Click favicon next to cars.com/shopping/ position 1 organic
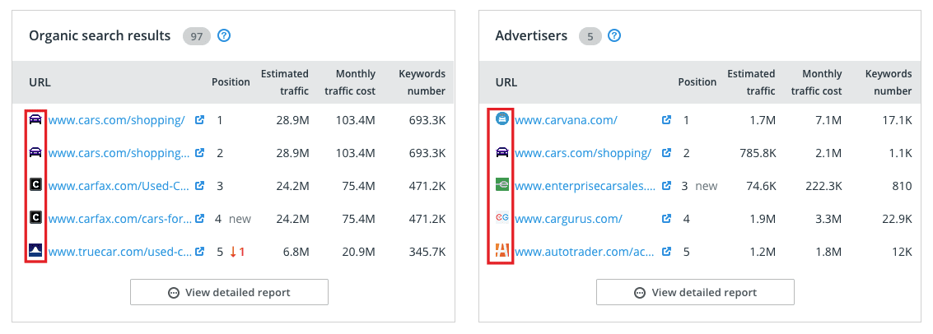Image resolution: width=933 pixels, height=334 pixels. click(x=35, y=120)
